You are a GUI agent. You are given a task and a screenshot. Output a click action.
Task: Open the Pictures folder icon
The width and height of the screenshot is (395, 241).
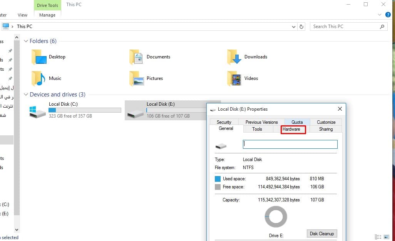pyautogui.click(x=136, y=78)
